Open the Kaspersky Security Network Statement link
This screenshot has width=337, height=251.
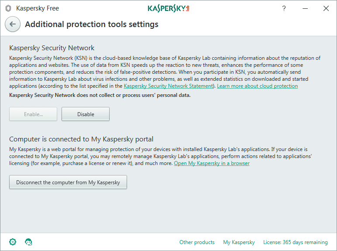[168, 86]
